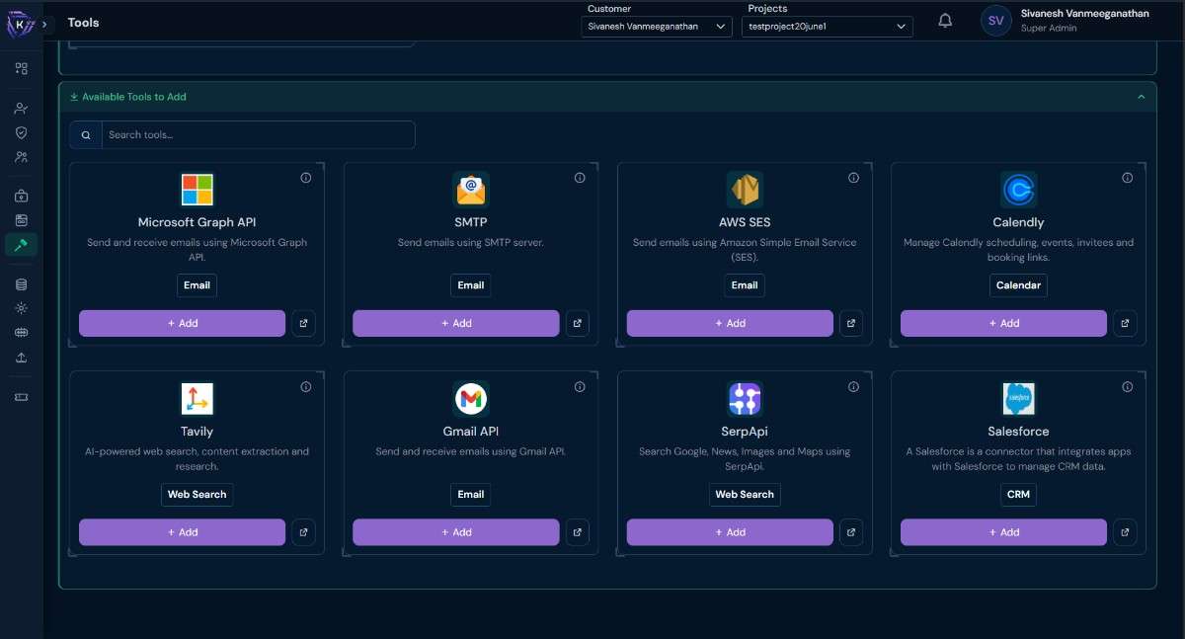
Task: Open Salesforce external link
Action: [1125, 532]
